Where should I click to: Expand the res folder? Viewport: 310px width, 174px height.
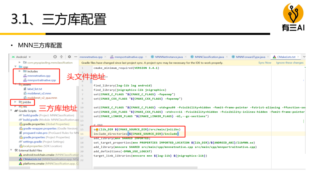[x=15, y=106]
